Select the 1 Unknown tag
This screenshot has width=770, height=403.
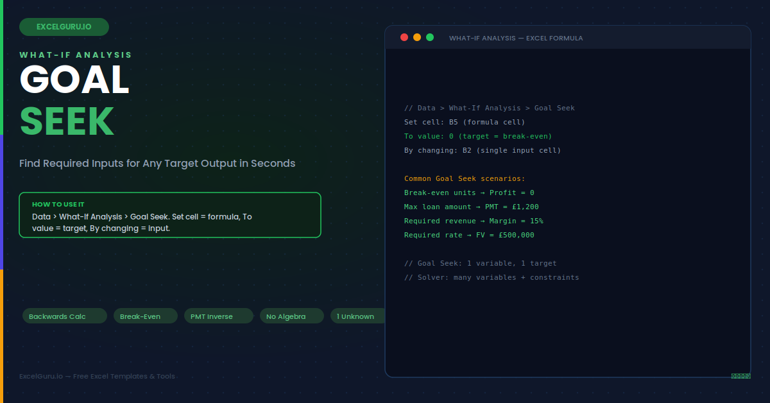pos(357,316)
